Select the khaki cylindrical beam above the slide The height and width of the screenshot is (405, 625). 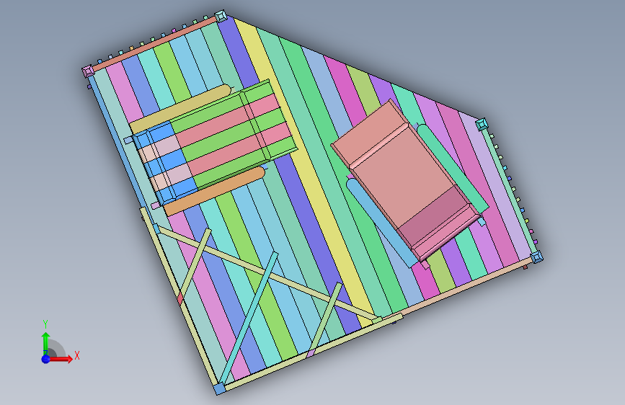click(181, 109)
